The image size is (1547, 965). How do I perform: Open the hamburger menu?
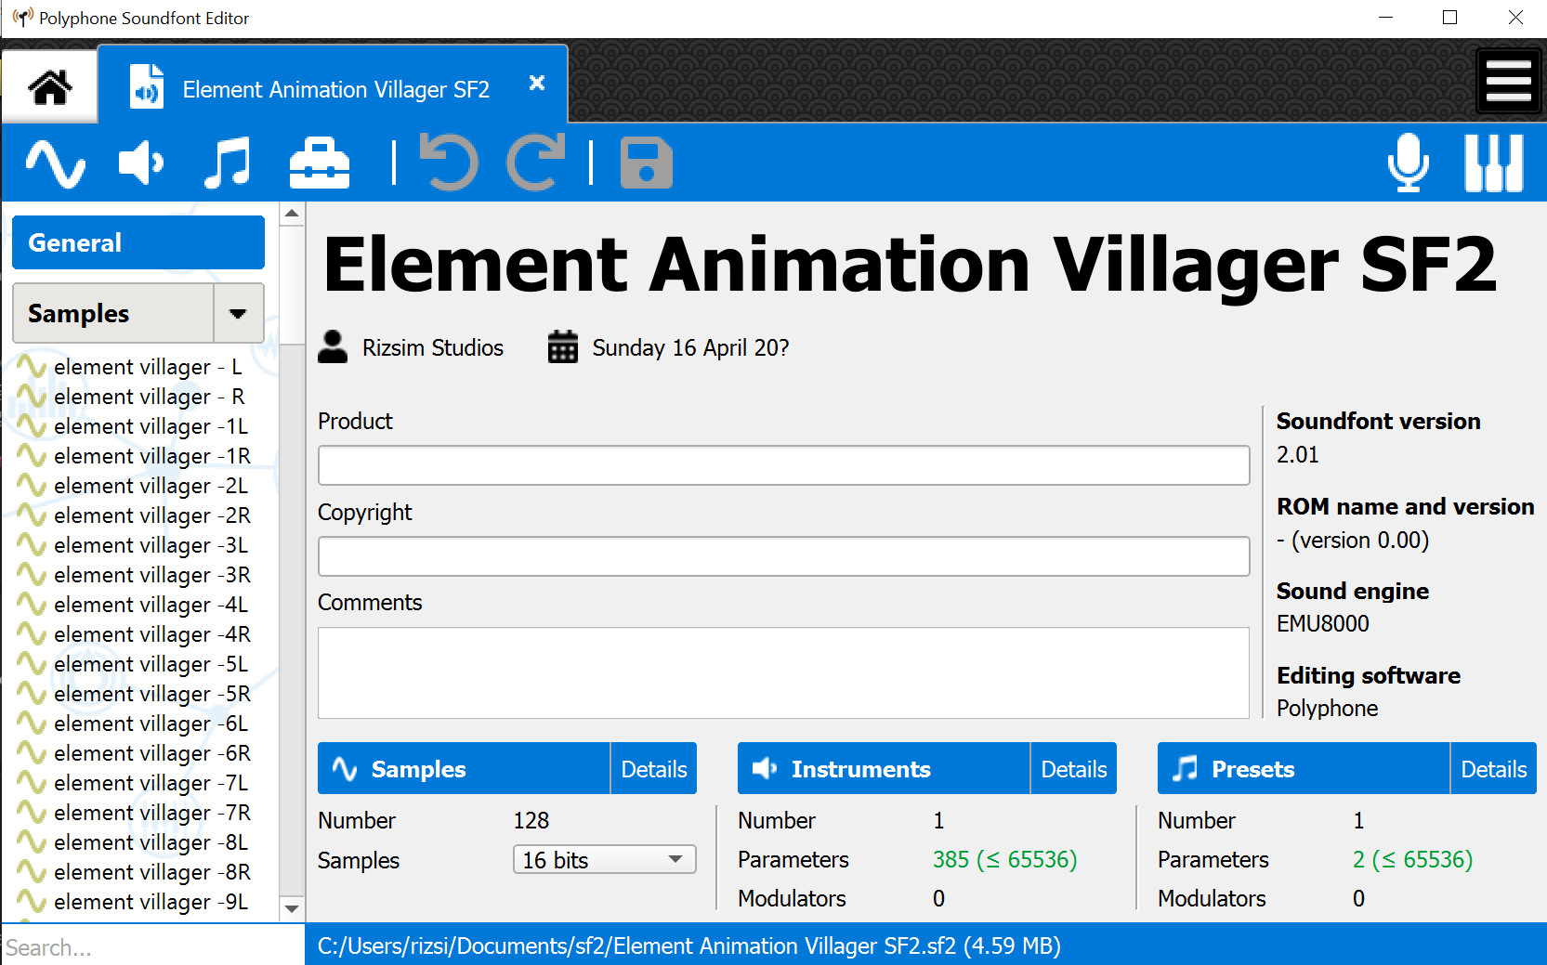[x=1509, y=81]
